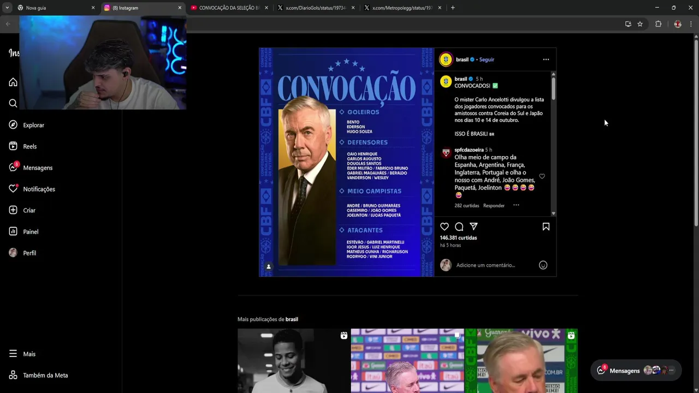Save the post with bookmark icon

tap(546, 227)
